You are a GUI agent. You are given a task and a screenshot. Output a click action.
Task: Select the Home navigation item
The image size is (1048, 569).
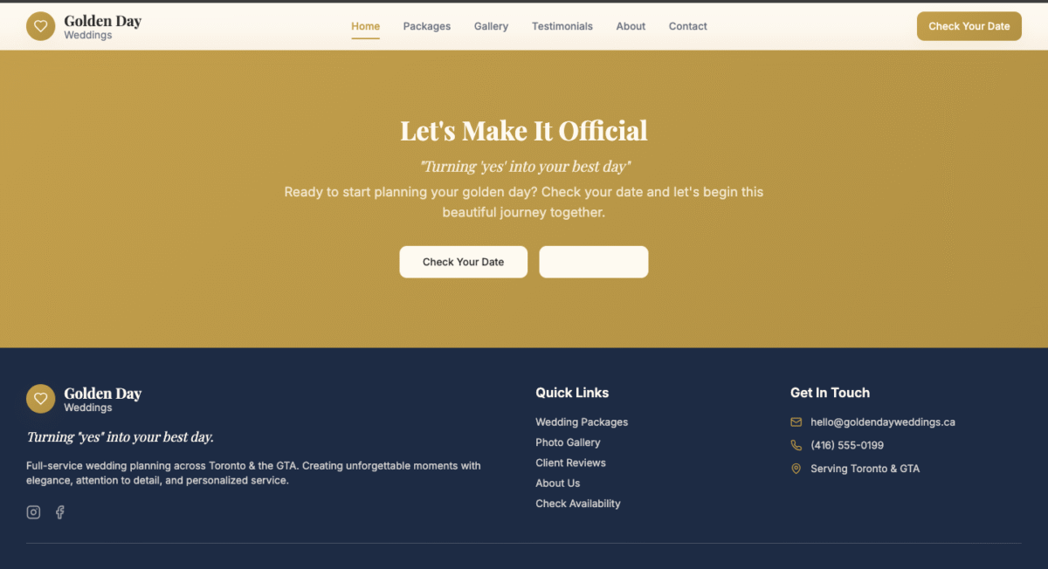point(365,26)
